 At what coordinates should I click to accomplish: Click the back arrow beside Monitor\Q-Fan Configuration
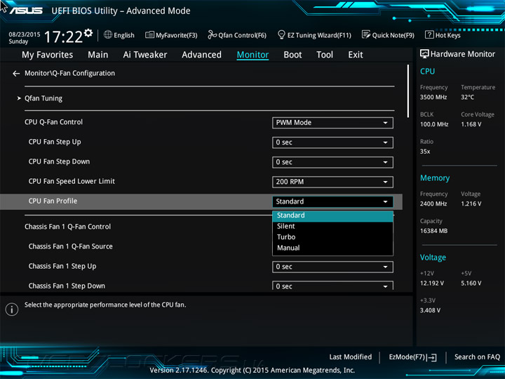pos(16,74)
